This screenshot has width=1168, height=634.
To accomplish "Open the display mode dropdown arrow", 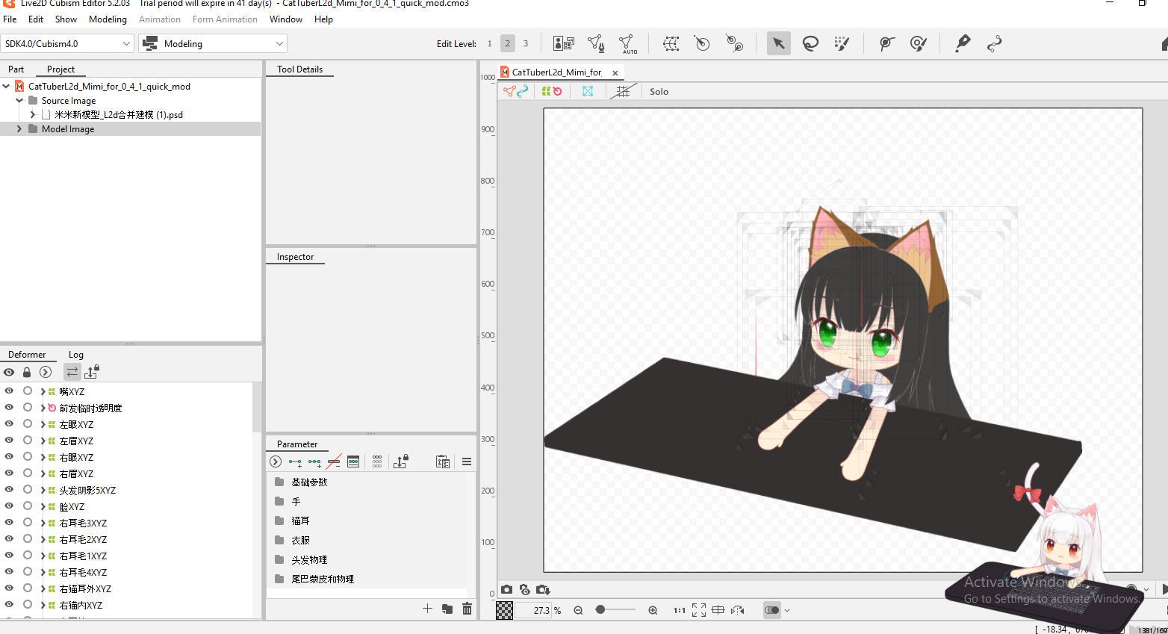I will tap(787, 610).
